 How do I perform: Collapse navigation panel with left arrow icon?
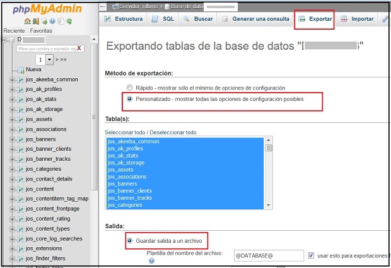103,7
